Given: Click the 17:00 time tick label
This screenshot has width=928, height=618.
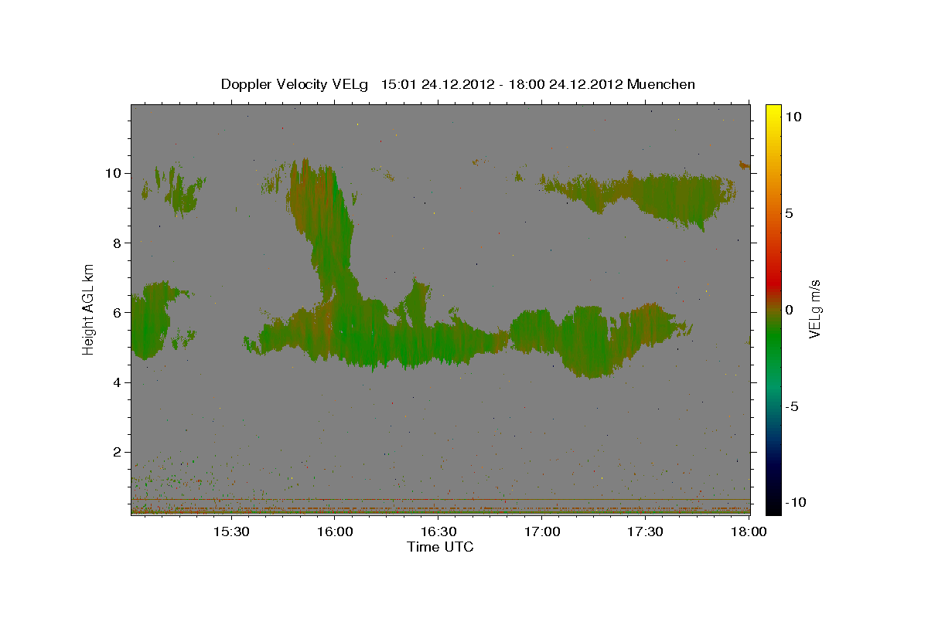Looking at the screenshot, I should (542, 531).
